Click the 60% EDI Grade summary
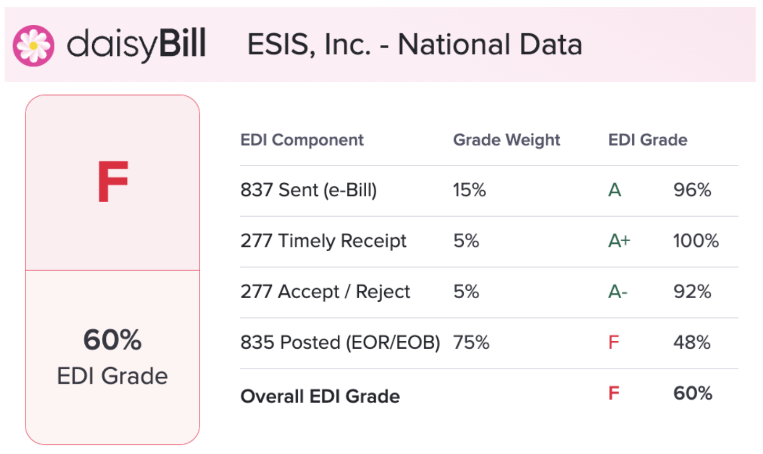 [112, 357]
